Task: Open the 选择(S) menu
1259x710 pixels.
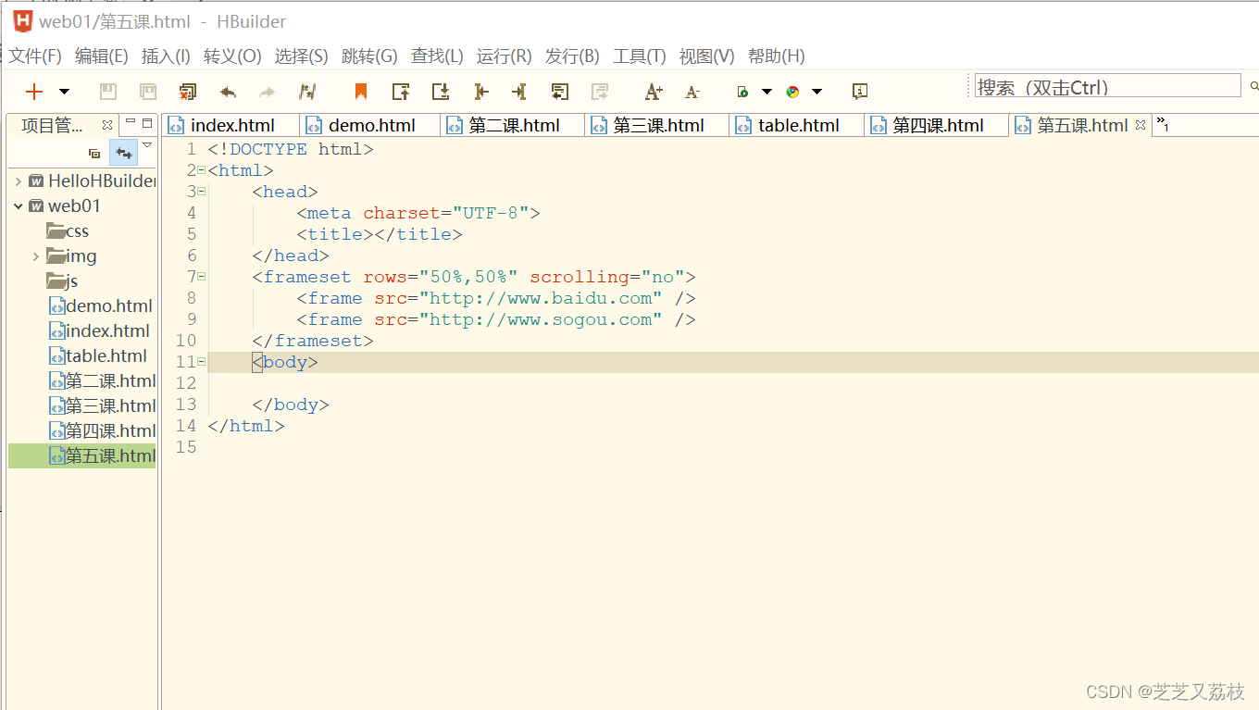Action: [x=302, y=56]
